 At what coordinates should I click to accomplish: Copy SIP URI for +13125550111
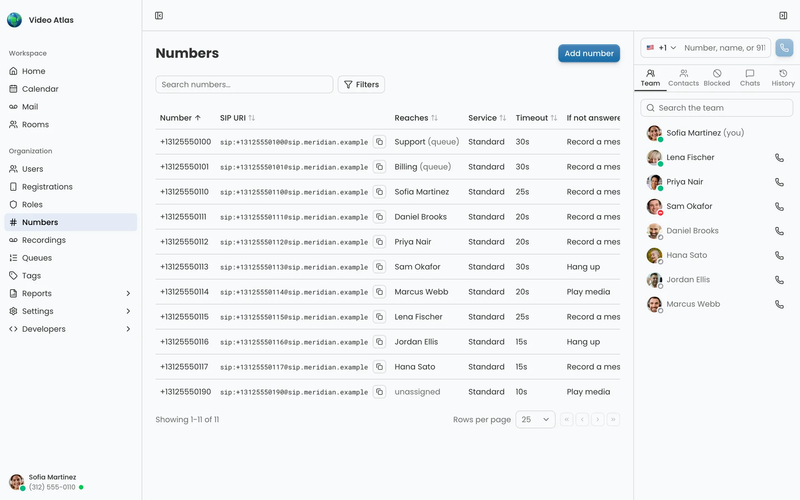[379, 217]
